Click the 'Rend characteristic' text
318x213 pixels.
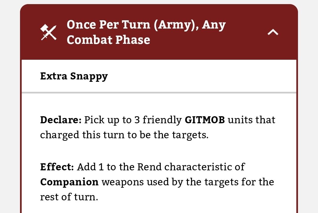coord(191,167)
